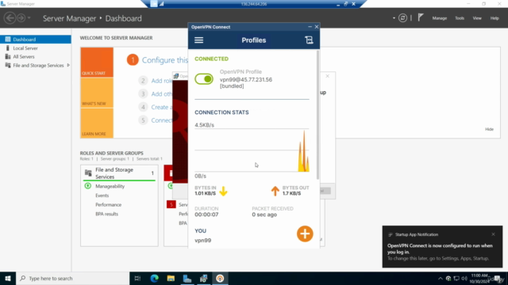The image size is (508, 285).
Task: Select the Learn More tile
Action: click(x=97, y=123)
